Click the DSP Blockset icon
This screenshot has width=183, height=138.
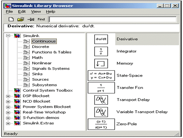(x=17, y=96)
